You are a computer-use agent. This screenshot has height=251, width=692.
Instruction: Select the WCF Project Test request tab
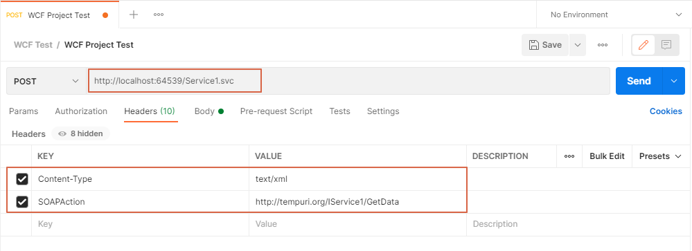59,15
